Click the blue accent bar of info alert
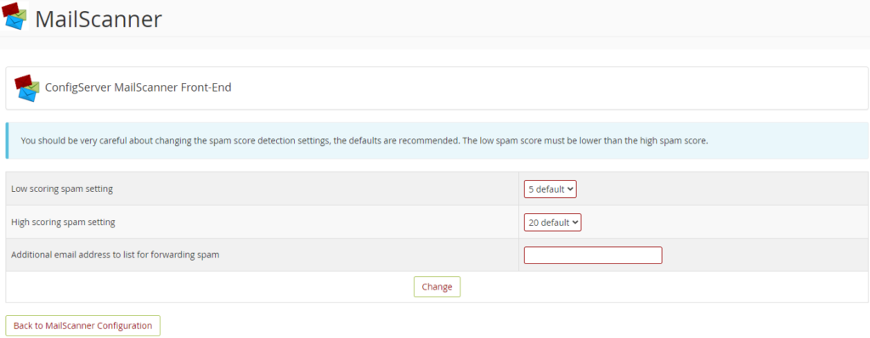The height and width of the screenshot is (338, 870). point(7,140)
